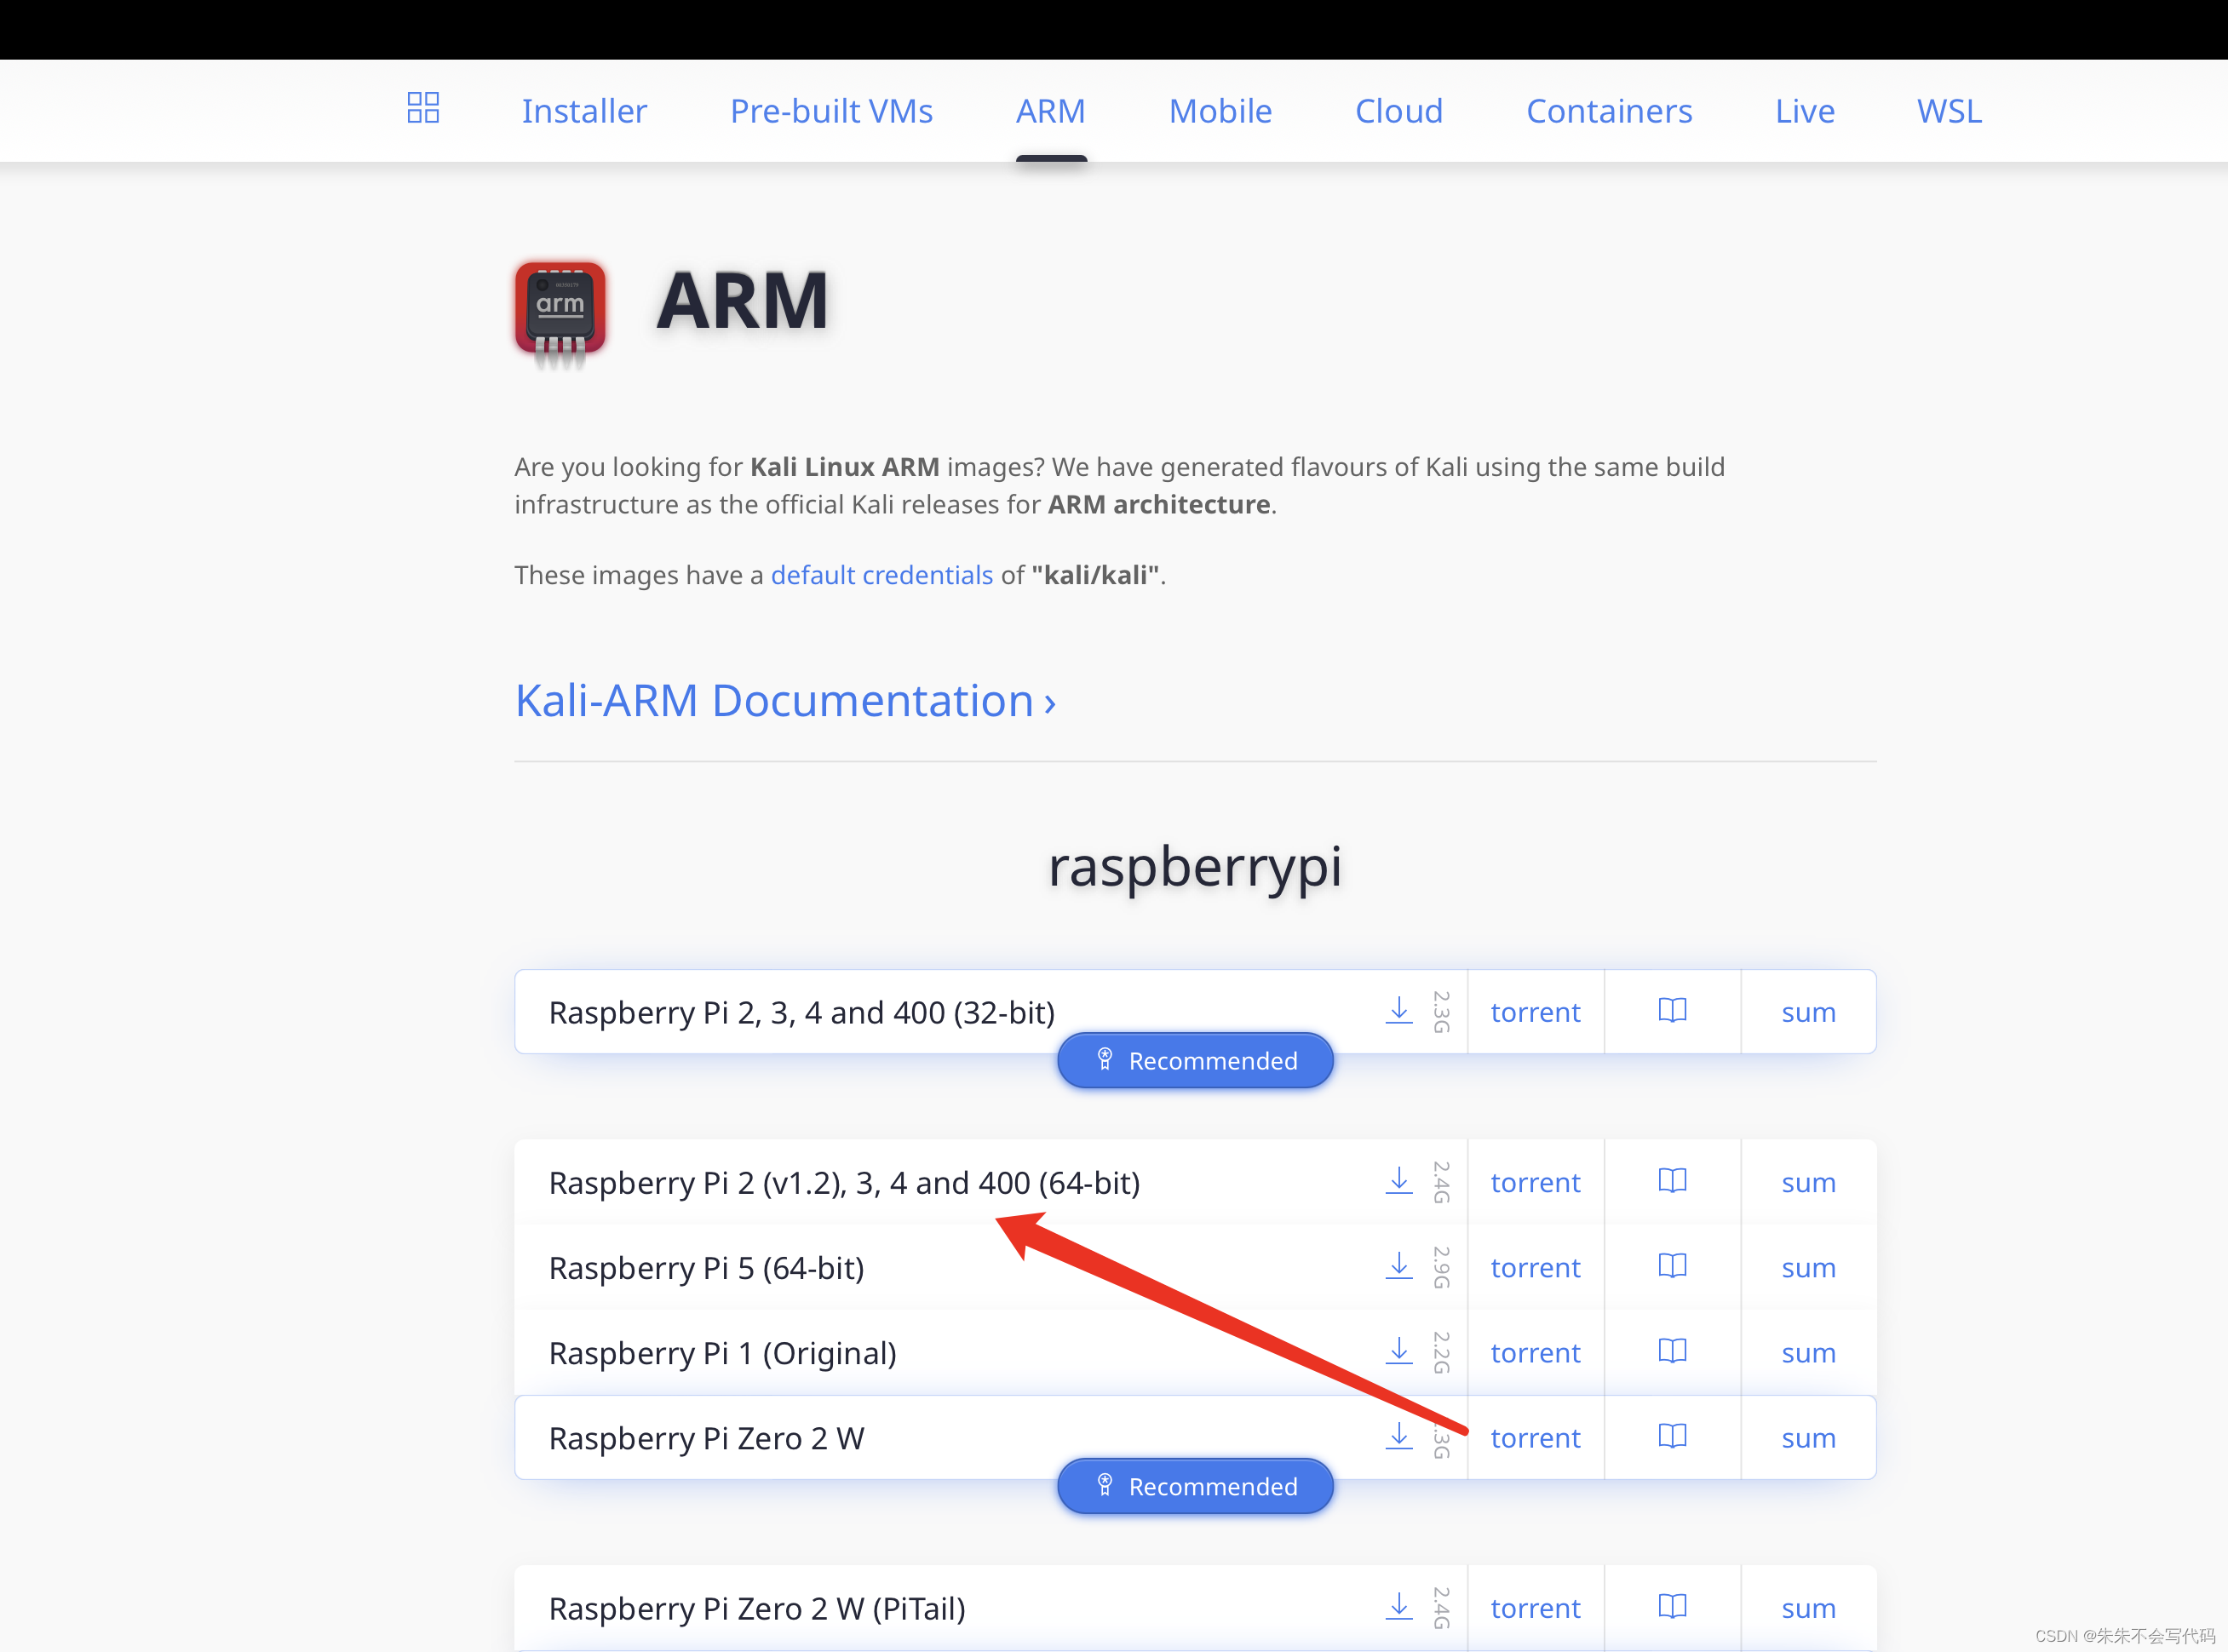This screenshot has height=1652, width=2228.
Task: Open torrent for Raspberry Pi 5 (64-bit)
Action: coord(1535,1267)
